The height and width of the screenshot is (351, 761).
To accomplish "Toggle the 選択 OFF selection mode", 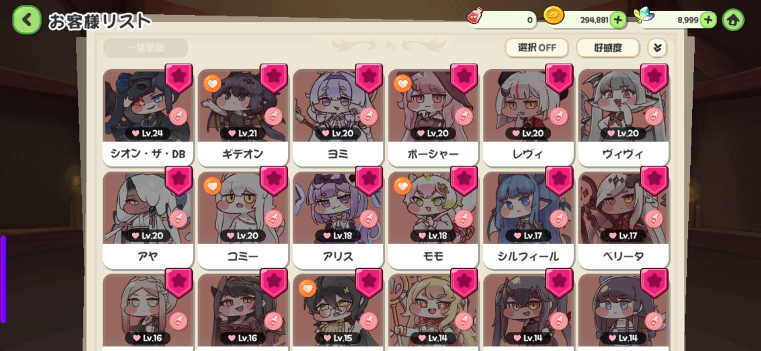I will coord(537,48).
